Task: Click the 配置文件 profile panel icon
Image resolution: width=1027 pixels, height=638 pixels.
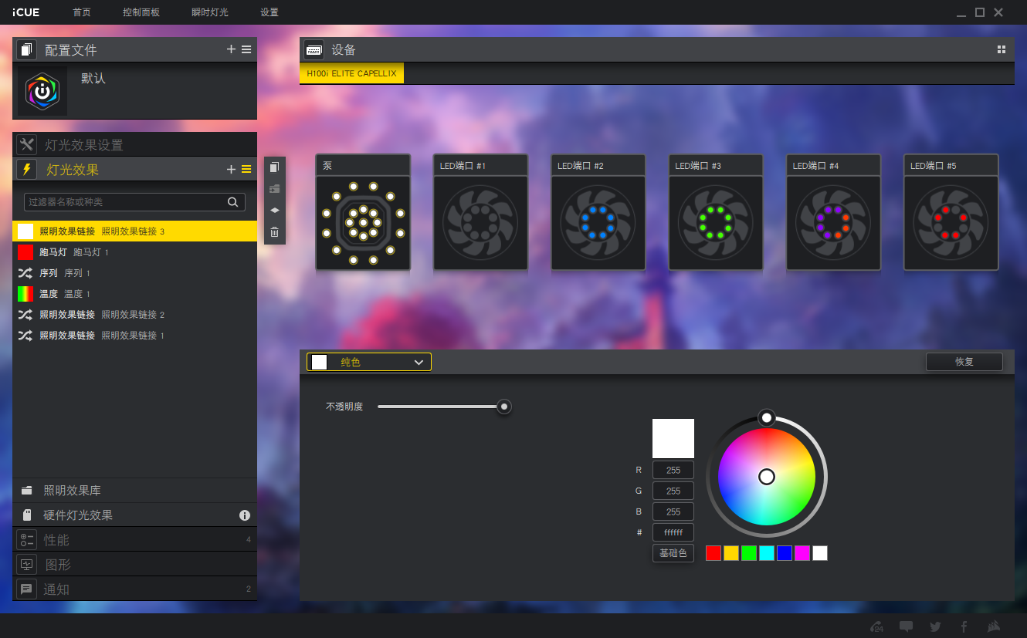Action: click(x=27, y=50)
